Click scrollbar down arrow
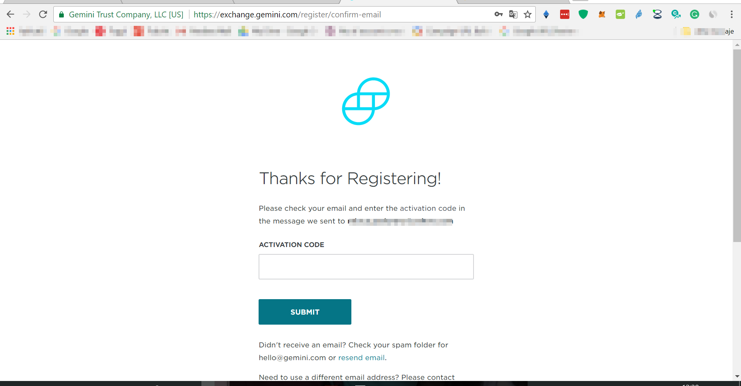Screen dimensions: 741x386 737,376
